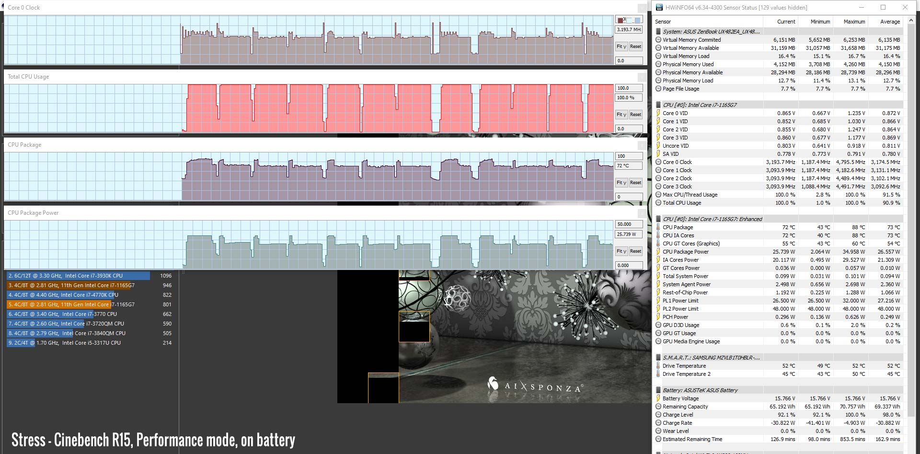Click the 100 maximum field in CPU Package graph
Screen dimensions: 920x454
click(629, 156)
